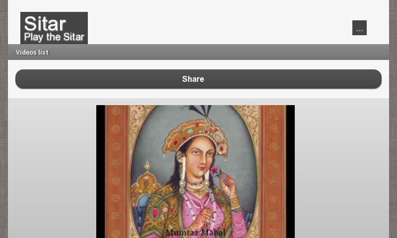Image resolution: width=397 pixels, height=238 pixels.
Task: Expand more options via the ellipsis button
Action: [359, 28]
